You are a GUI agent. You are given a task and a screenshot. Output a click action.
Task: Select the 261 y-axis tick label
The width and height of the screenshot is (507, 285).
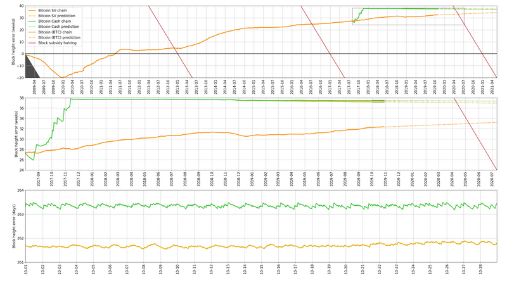pyautogui.click(x=21, y=262)
